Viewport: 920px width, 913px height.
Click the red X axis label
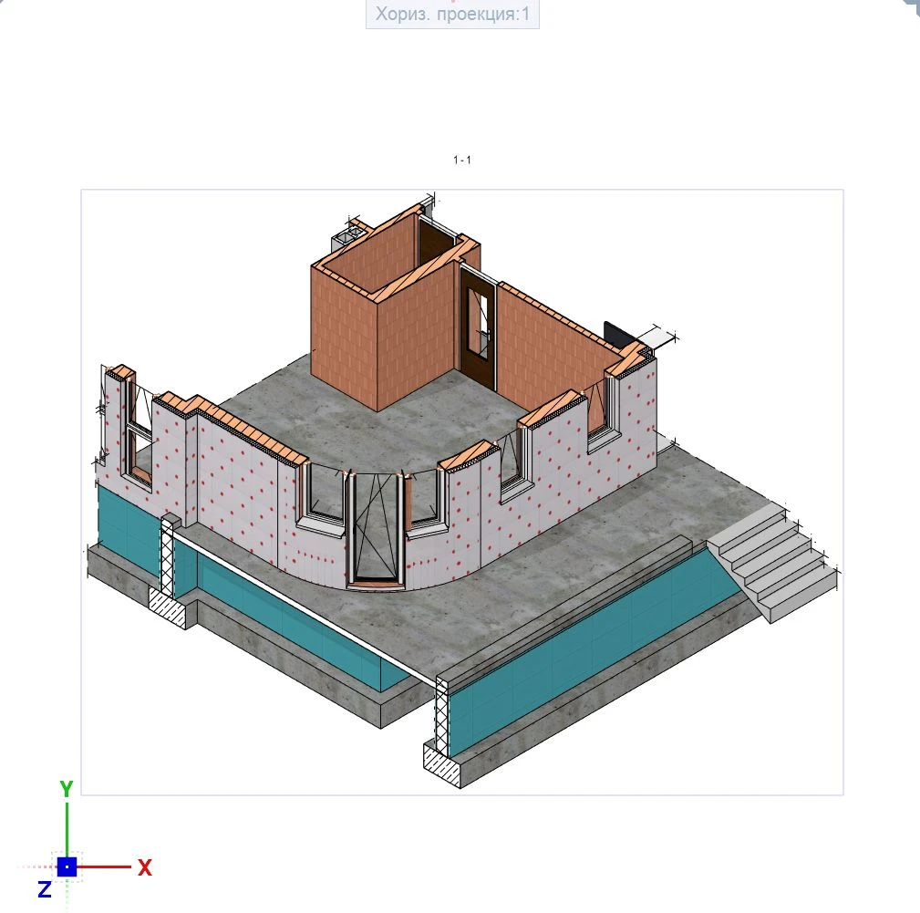coord(144,867)
